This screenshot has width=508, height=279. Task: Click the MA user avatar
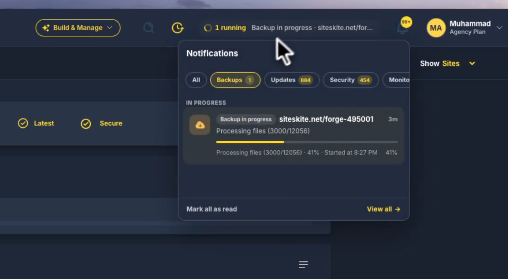(436, 28)
